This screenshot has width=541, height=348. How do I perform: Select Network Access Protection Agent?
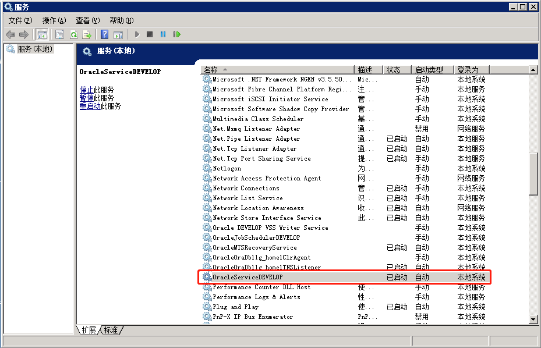point(267,178)
